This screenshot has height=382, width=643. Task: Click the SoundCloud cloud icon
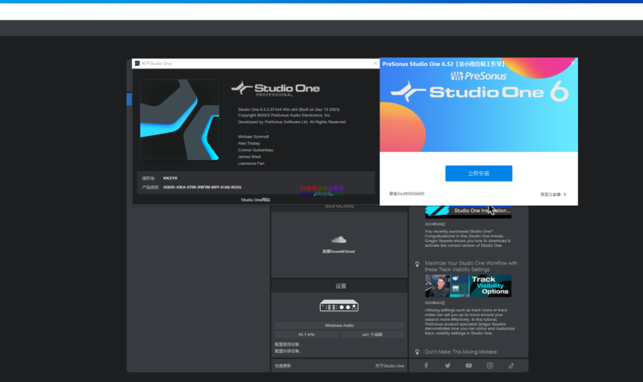pyautogui.click(x=338, y=240)
